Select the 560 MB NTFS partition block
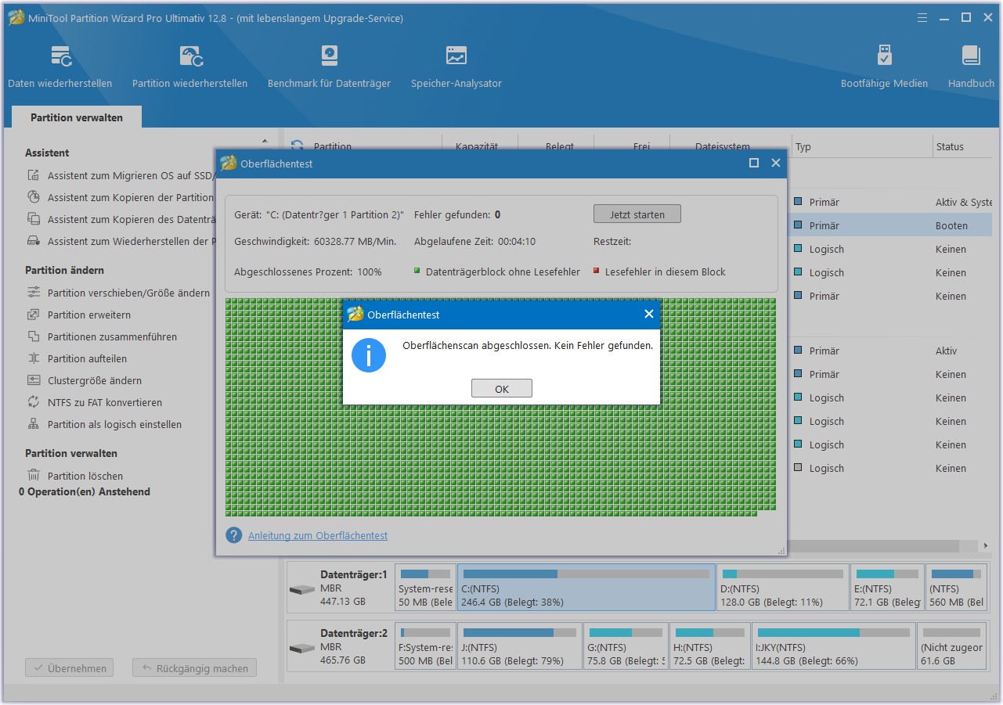This screenshot has height=705, width=1003. 956,588
